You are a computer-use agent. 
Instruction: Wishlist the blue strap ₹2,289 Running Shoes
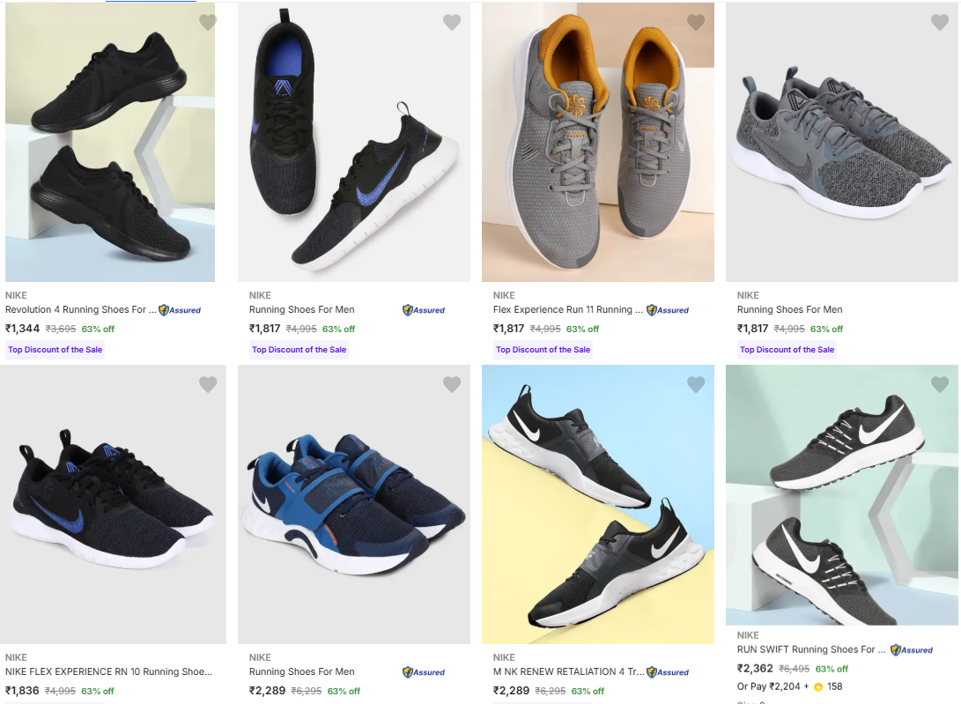452,384
